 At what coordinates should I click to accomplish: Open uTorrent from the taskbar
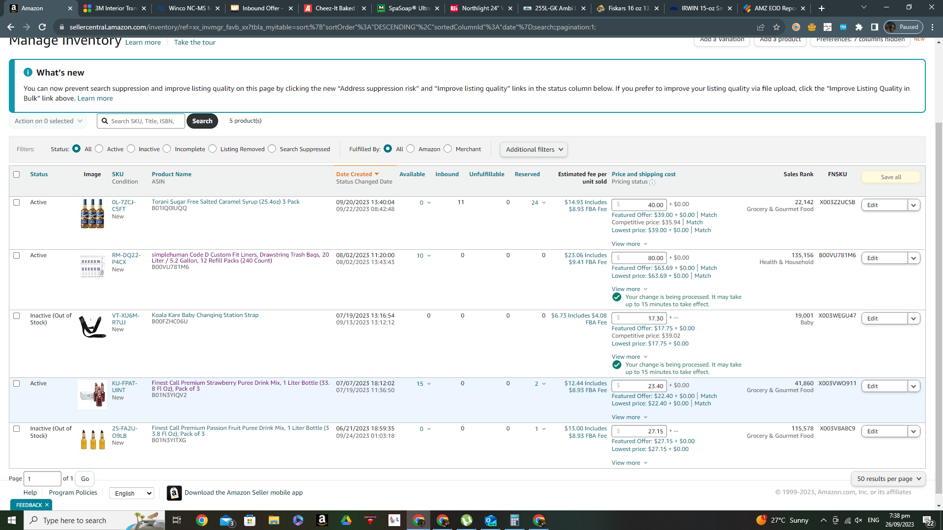tap(467, 520)
